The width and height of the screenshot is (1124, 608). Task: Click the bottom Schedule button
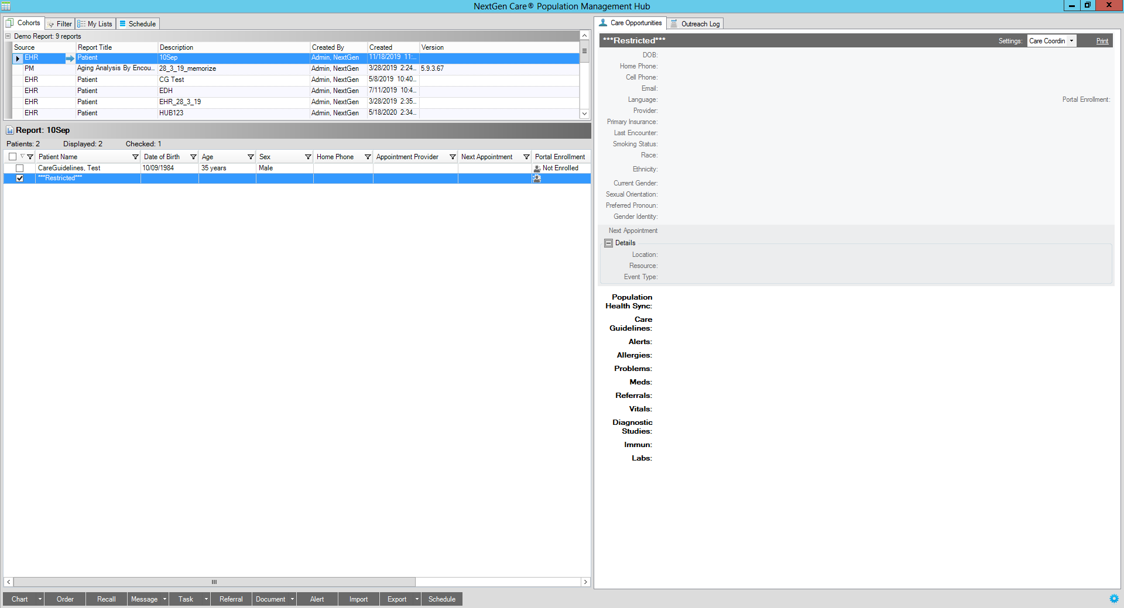(442, 599)
